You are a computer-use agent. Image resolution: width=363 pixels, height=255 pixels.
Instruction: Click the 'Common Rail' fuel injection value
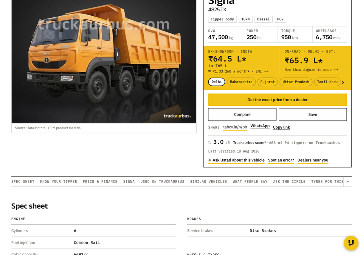pos(87,243)
